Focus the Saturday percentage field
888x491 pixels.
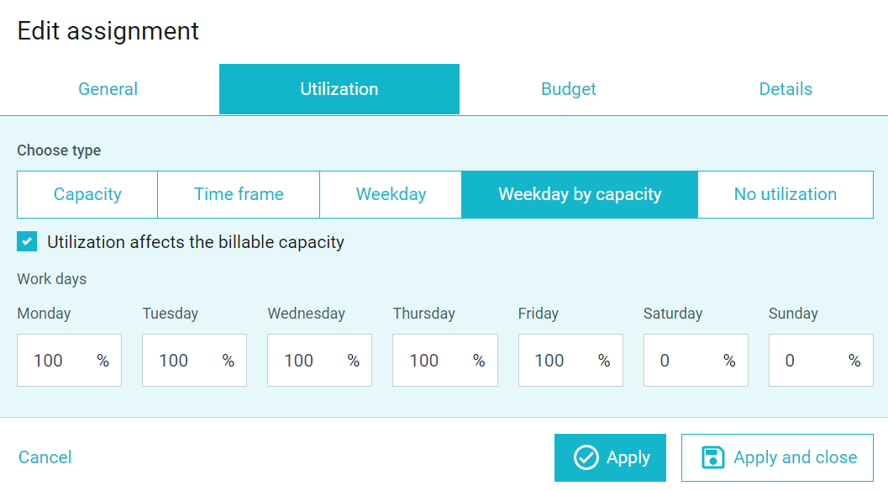[696, 361]
